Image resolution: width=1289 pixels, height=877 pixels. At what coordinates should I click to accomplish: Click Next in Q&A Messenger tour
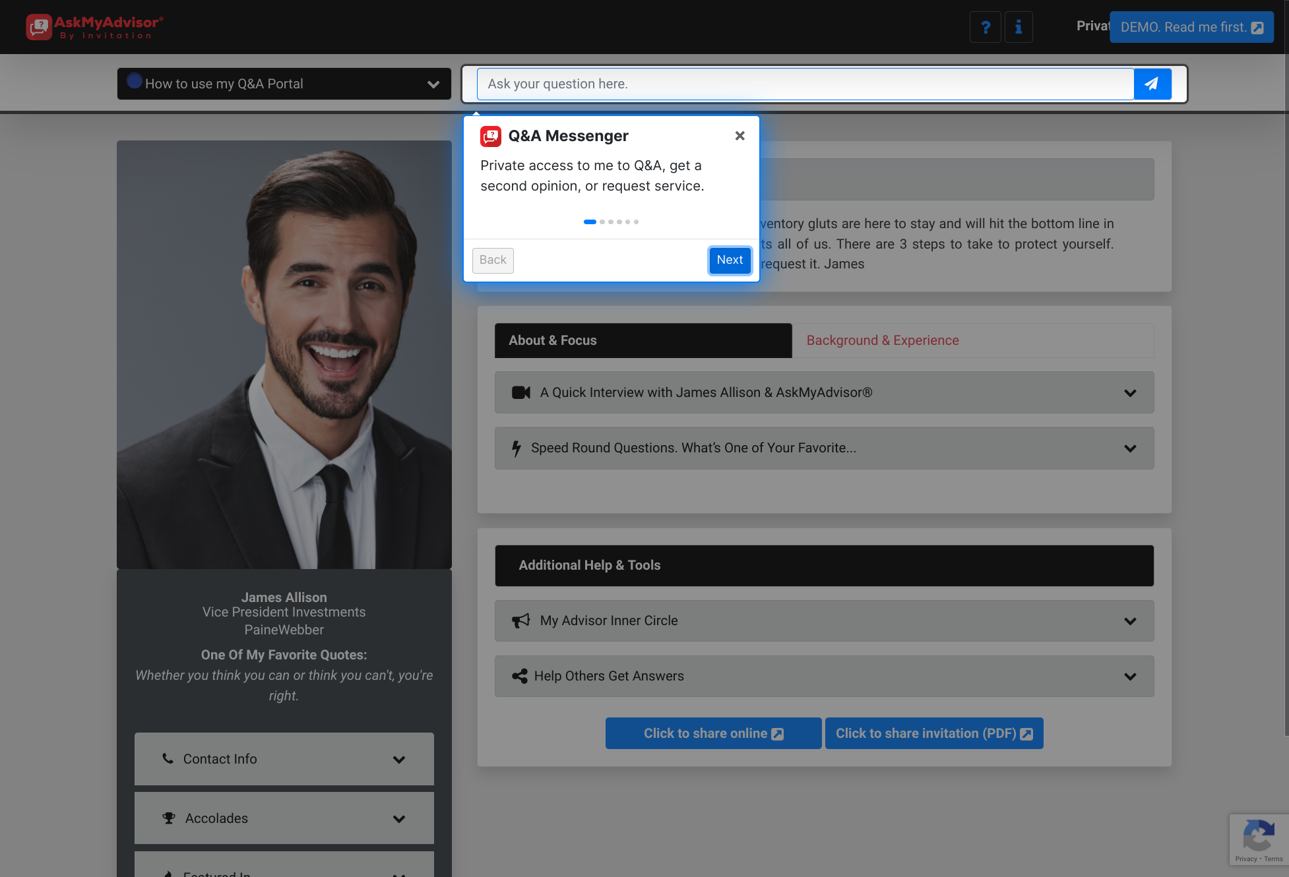coord(730,260)
